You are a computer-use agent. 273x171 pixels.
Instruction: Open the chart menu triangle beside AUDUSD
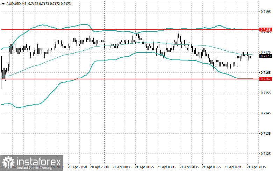pos(3,3)
